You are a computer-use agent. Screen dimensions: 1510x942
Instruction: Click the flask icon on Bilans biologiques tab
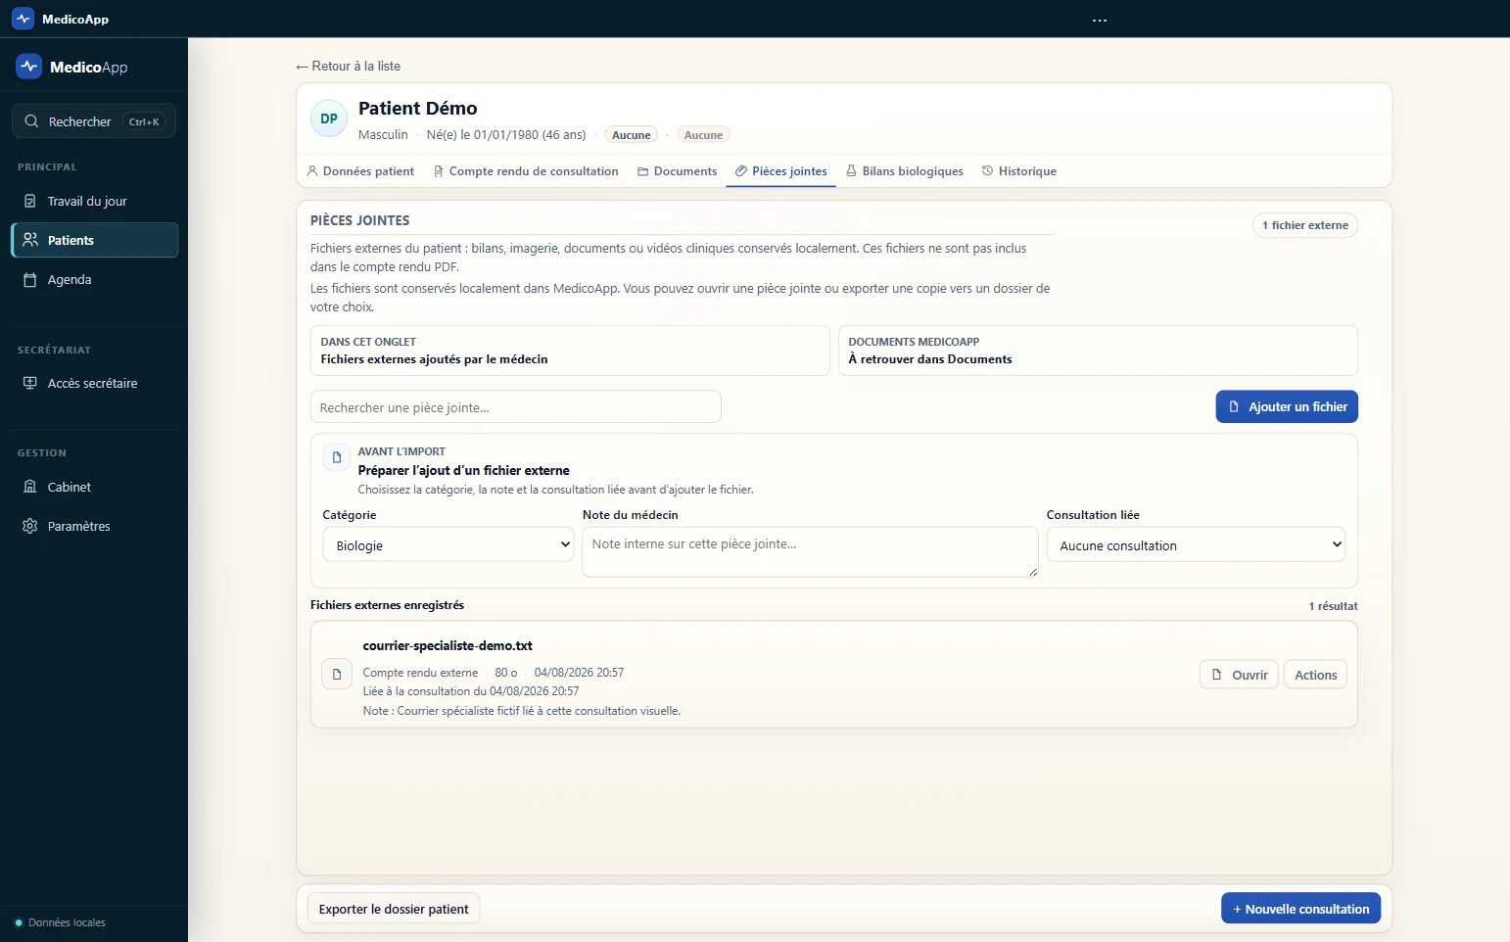[851, 170]
